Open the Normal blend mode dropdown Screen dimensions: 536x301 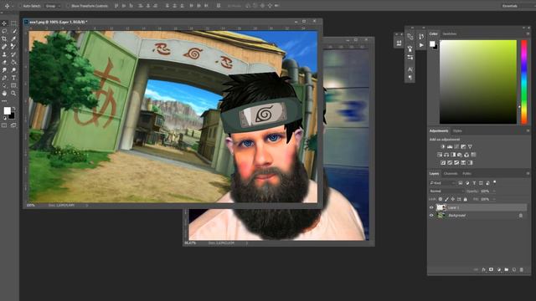[446, 191]
